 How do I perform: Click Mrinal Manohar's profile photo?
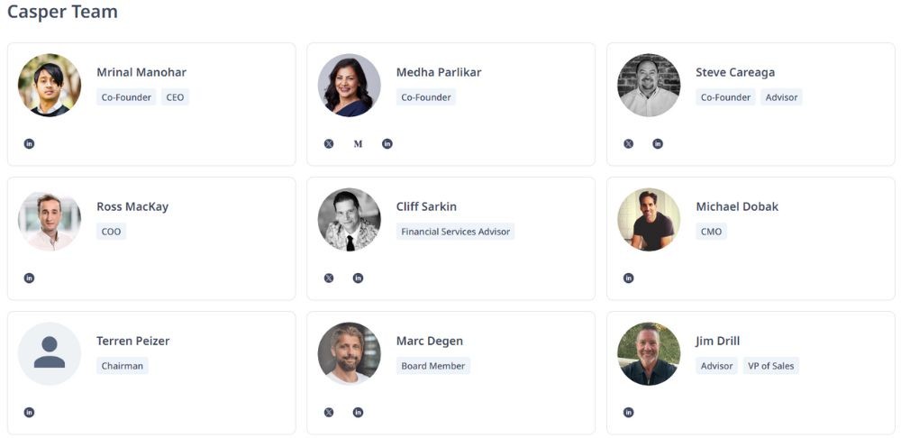click(x=50, y=85)
